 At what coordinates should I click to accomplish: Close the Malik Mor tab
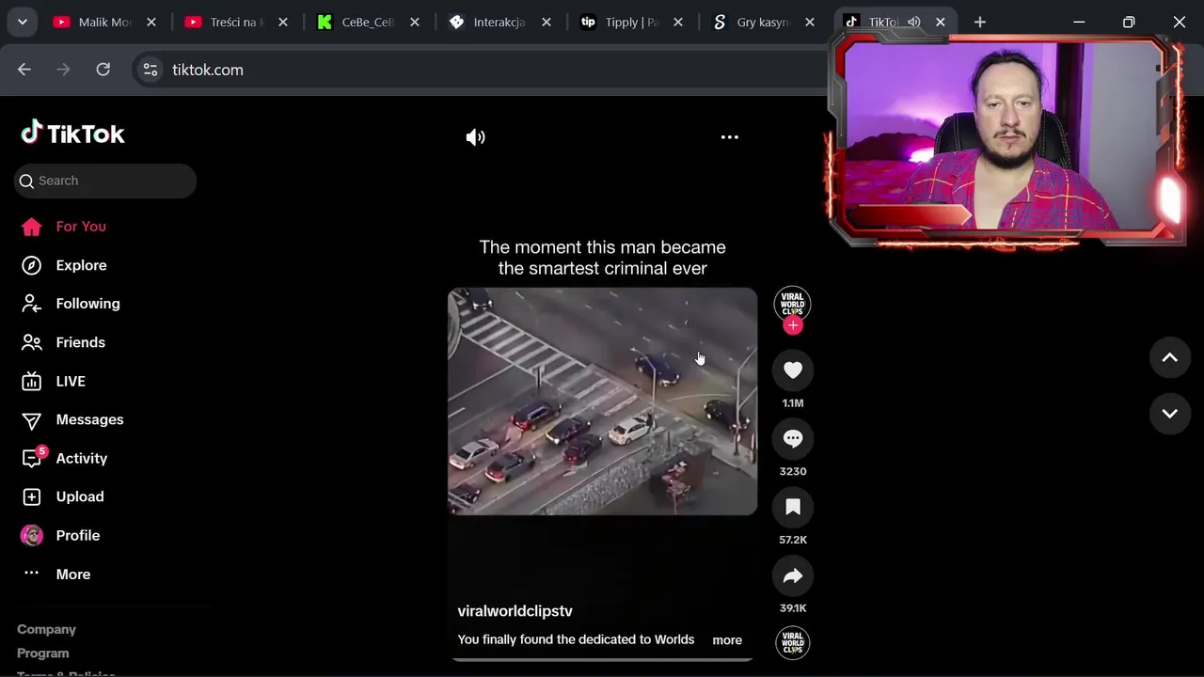pyautogui.click(x=151, y=22)
